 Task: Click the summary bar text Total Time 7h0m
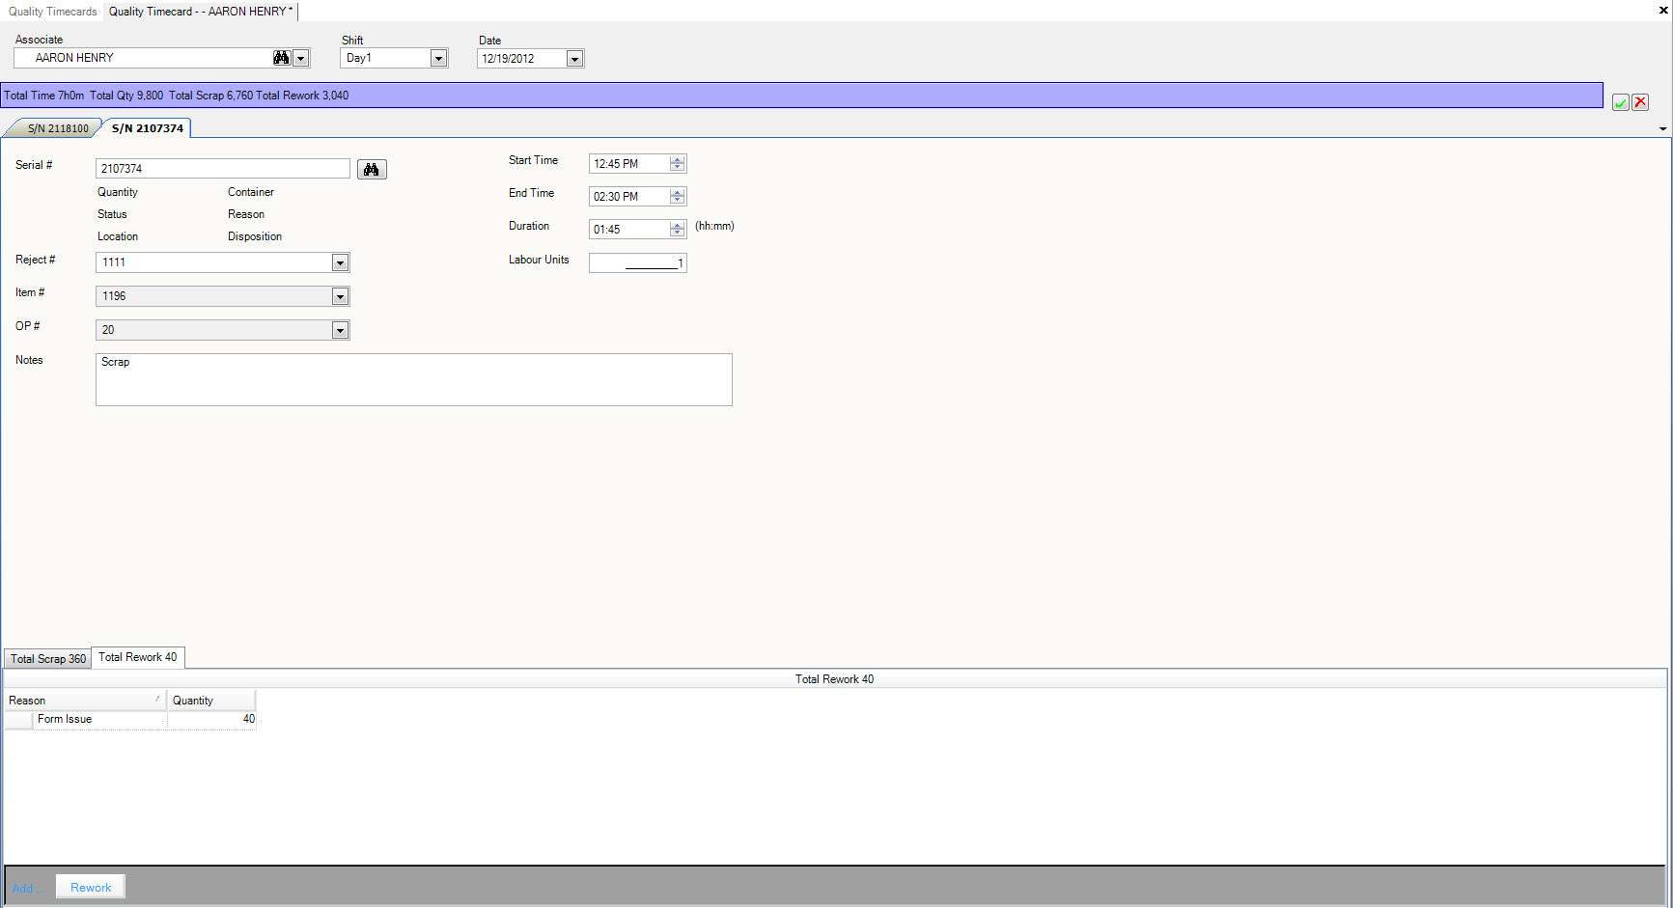point(43,96)
